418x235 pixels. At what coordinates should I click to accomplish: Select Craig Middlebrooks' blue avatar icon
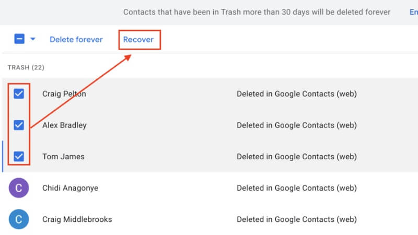pos(19,219)
